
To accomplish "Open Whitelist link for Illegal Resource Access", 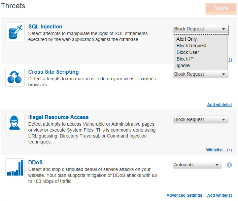I will coord(219,150).
